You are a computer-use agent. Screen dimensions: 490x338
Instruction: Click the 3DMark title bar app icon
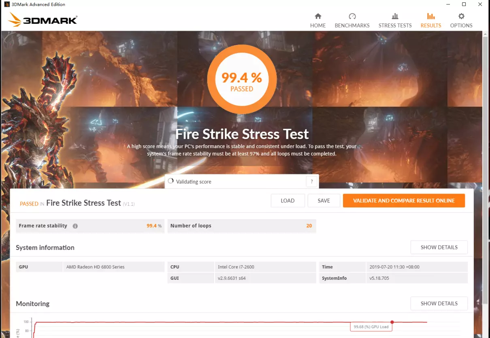(7, 4)
